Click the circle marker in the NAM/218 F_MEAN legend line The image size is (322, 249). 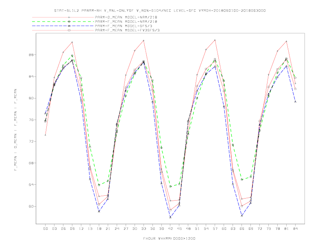point(69,22)
